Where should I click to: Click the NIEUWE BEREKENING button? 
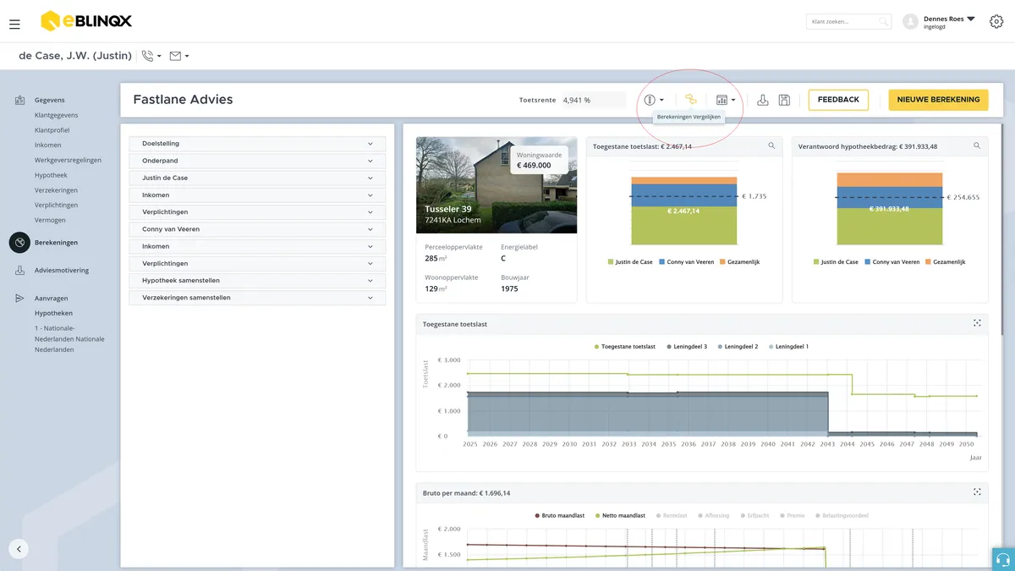[x=938, y=100]
